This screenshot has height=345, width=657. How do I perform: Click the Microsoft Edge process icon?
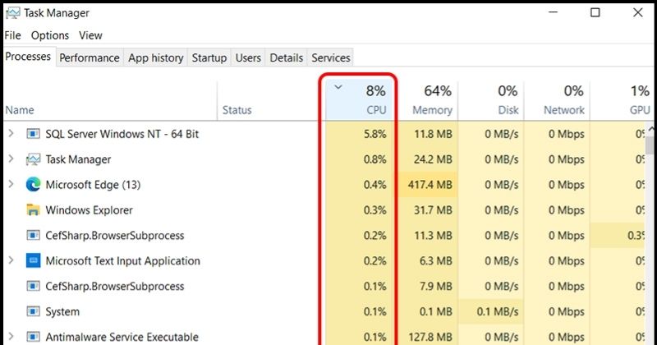click(33, 185)
